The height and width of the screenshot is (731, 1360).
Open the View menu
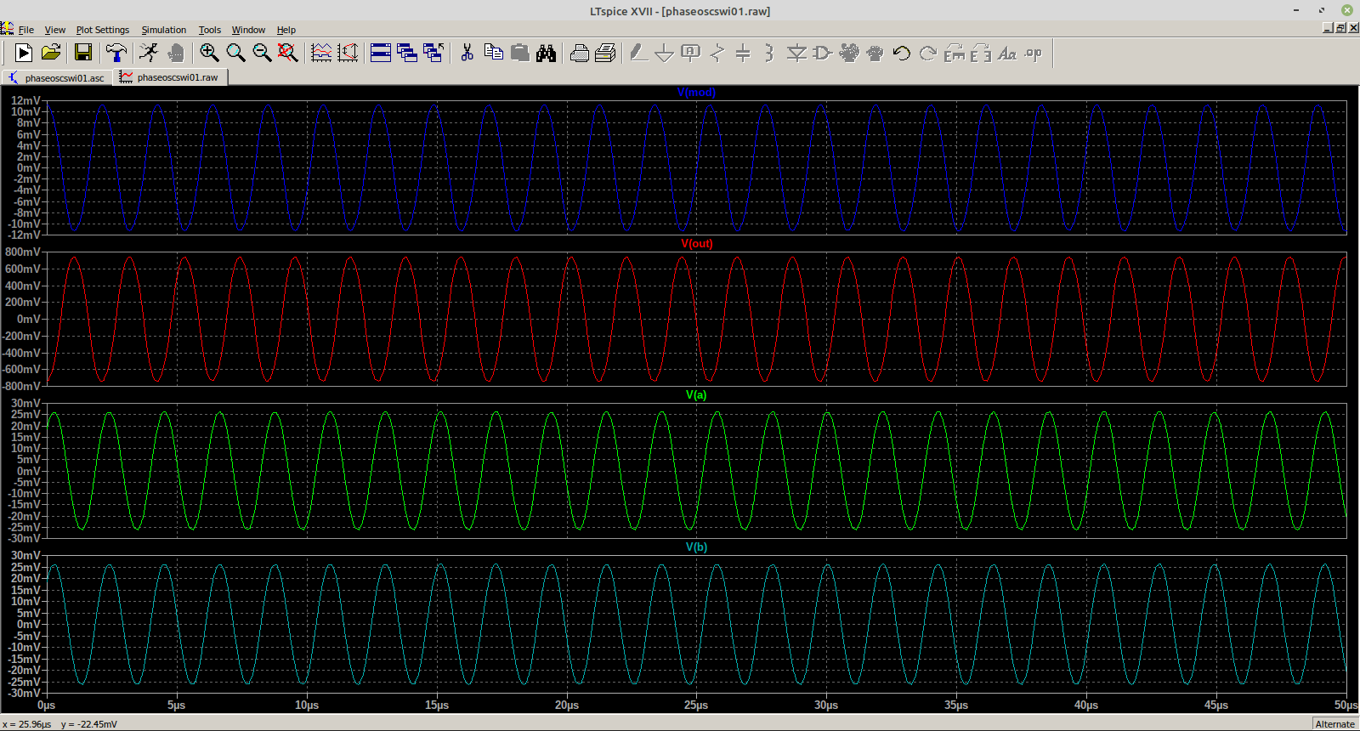coord(55,30)
